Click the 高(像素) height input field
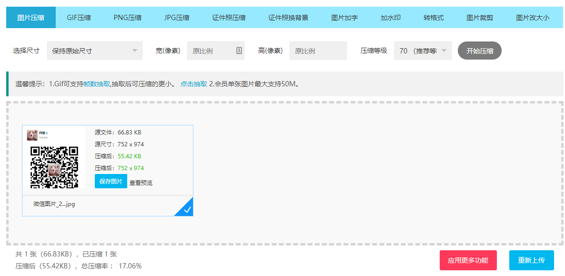 (x=318, y=51)
